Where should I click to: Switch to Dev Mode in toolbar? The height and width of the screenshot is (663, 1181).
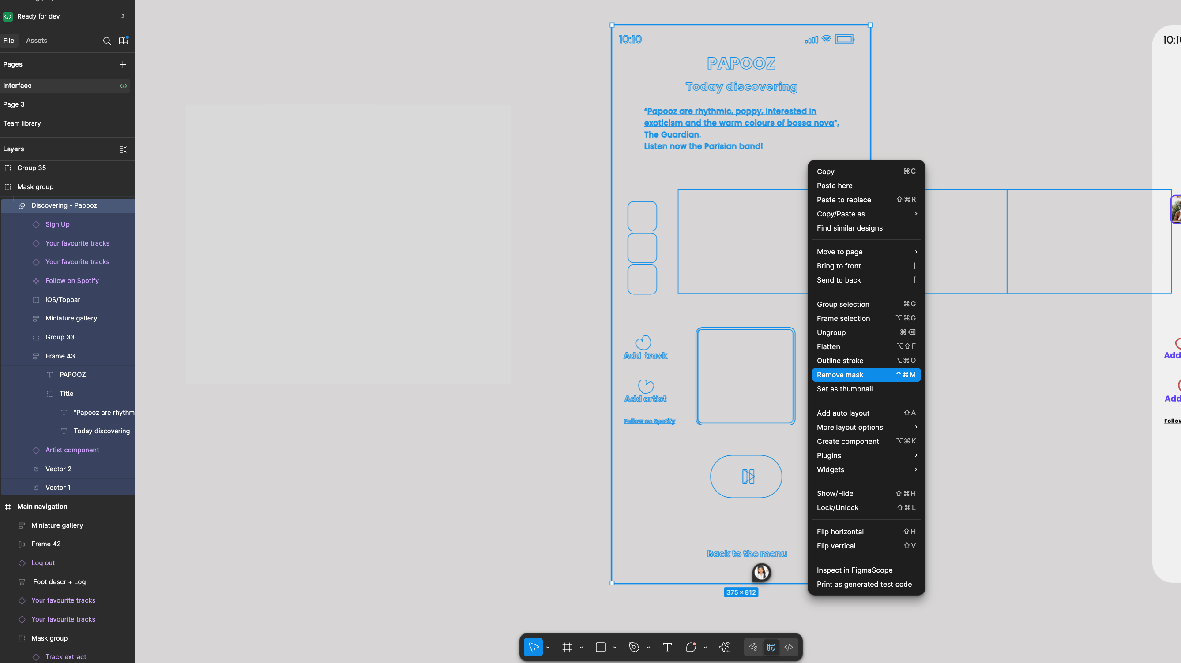coord(789,647)
